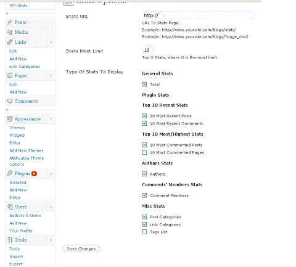Open WP-Stats link in sidebar

(x=18, y=6)
